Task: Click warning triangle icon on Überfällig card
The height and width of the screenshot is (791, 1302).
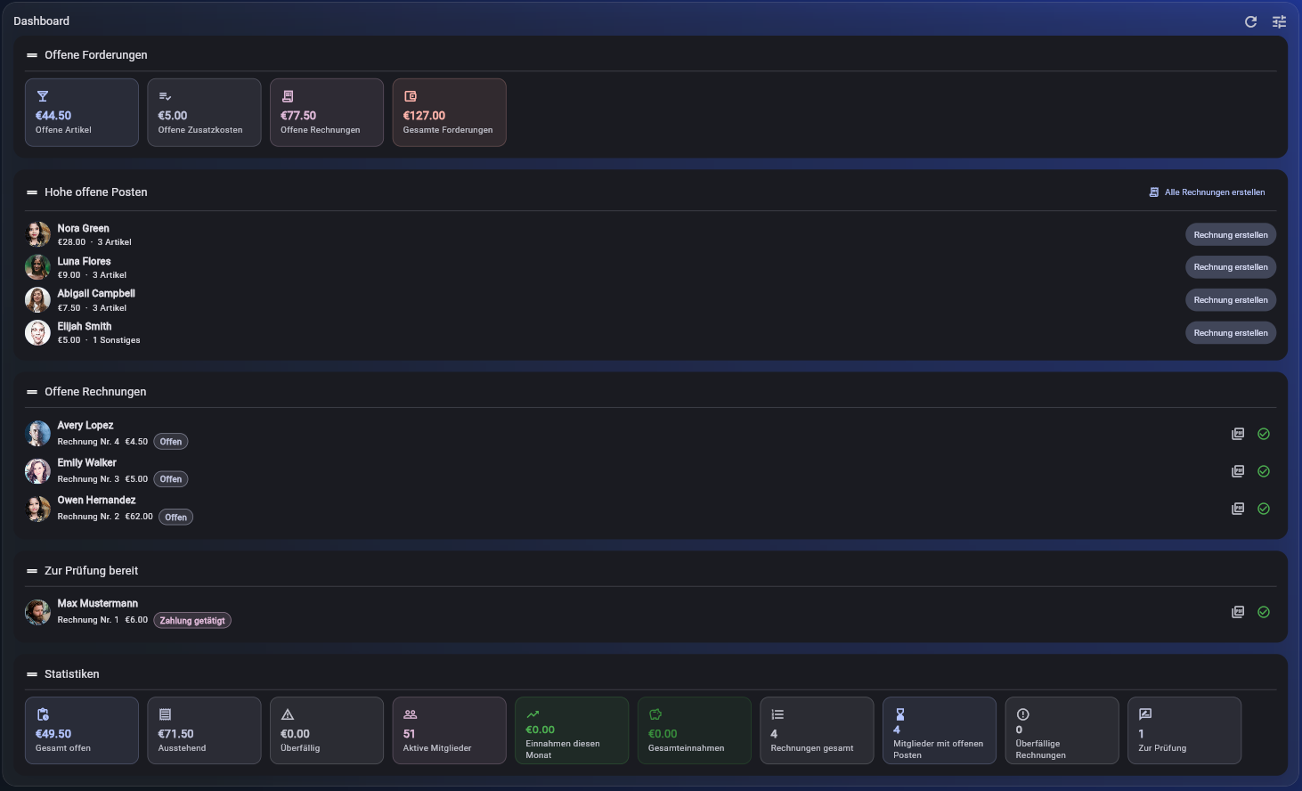Action: [288, 714]
